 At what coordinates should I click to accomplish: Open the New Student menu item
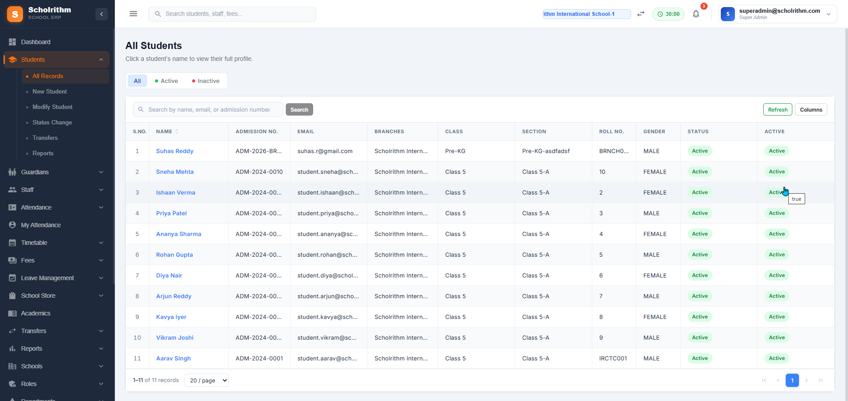coord(49,91)
